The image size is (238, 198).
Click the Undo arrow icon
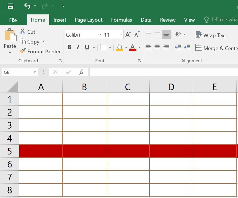[27, 6]
